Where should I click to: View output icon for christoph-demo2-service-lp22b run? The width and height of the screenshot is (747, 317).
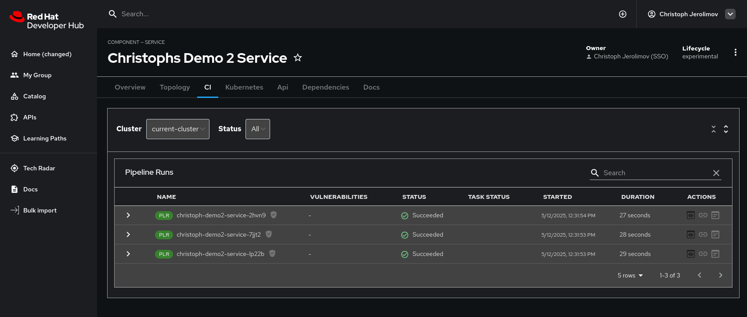[715, 254]
